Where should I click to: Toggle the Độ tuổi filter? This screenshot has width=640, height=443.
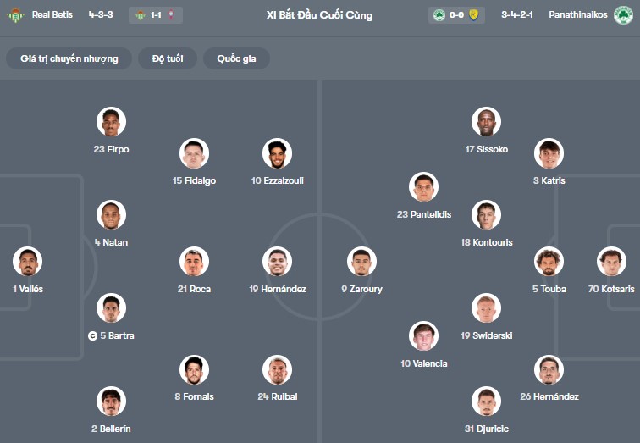[168, 58]
